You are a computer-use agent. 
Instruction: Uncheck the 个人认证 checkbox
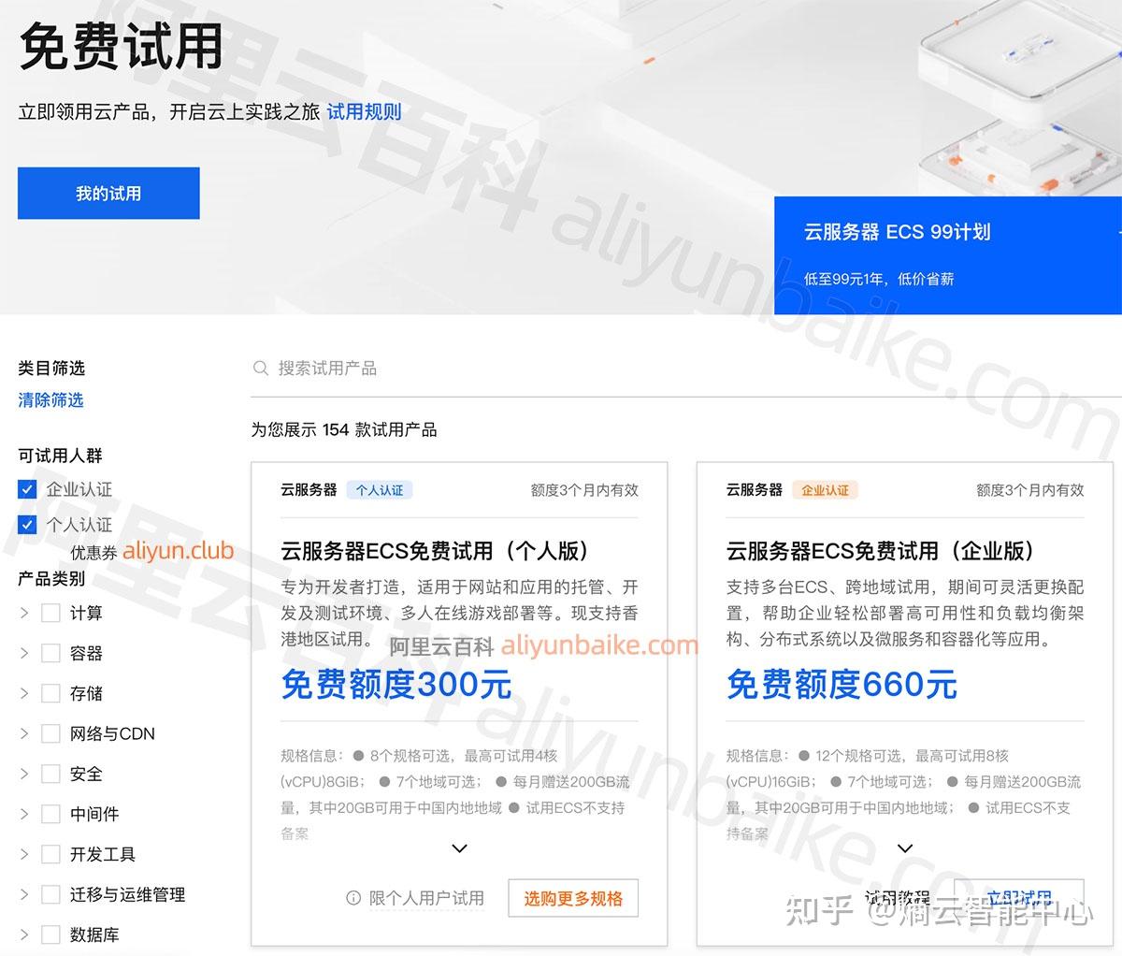27,523
